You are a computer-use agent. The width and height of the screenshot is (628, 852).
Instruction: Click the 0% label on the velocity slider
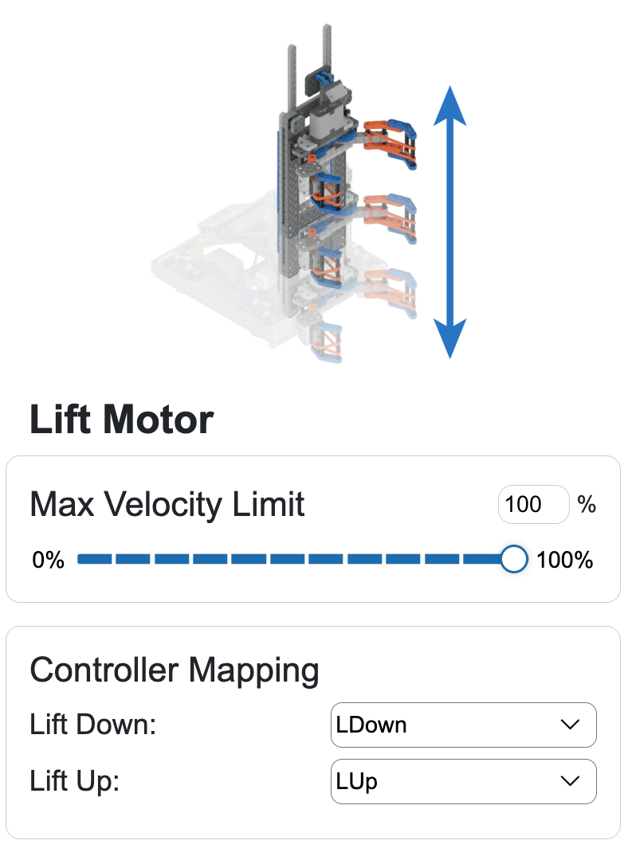point(49,559)
